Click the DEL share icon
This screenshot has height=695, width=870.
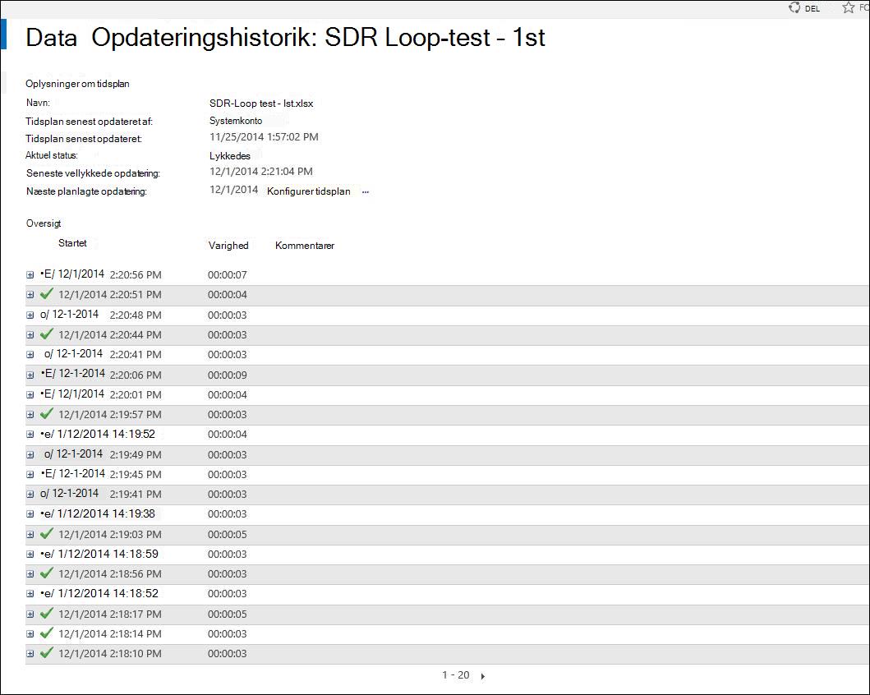(794, 7)
